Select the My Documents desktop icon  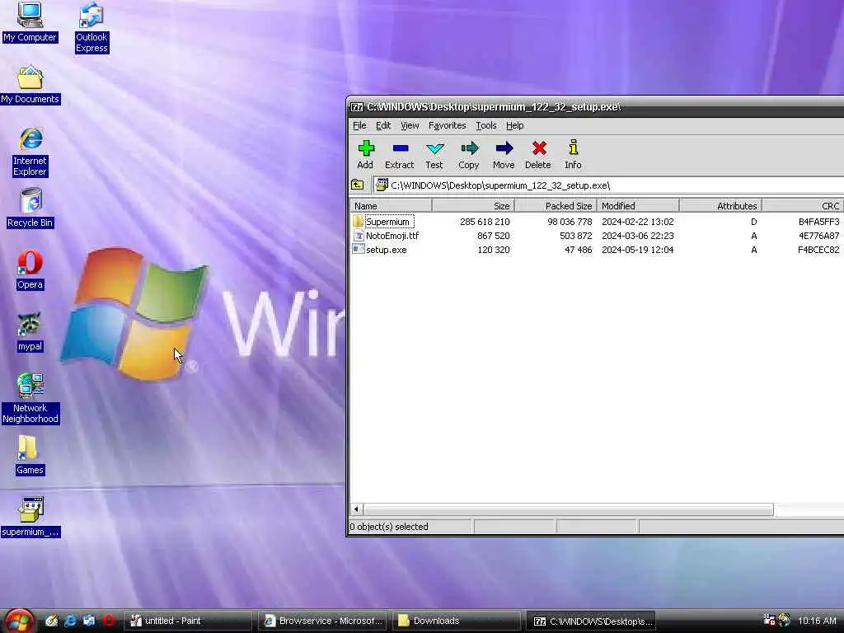[30, 85]
